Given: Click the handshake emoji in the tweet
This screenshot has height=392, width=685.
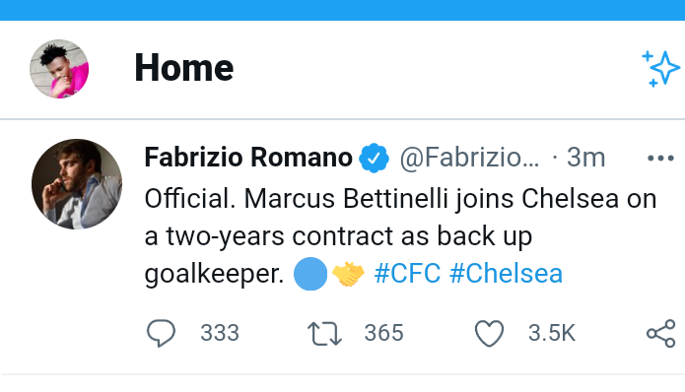Looking at the screenshot, I should (348, 274).
